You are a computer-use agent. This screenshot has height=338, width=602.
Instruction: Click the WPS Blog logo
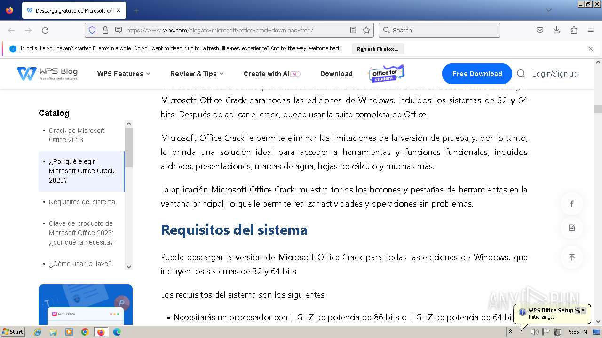click(x=47, y=74)
